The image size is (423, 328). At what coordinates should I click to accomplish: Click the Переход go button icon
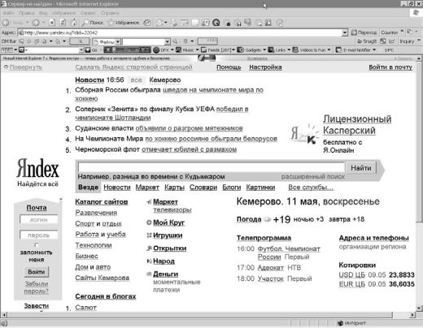click(x=354, y=32)
